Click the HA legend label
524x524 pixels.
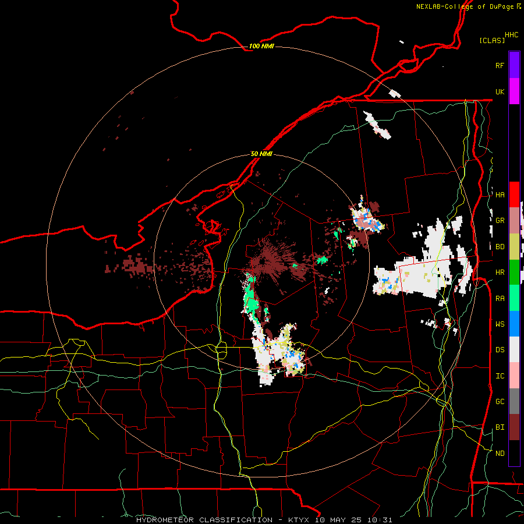(x=500, y=195)
